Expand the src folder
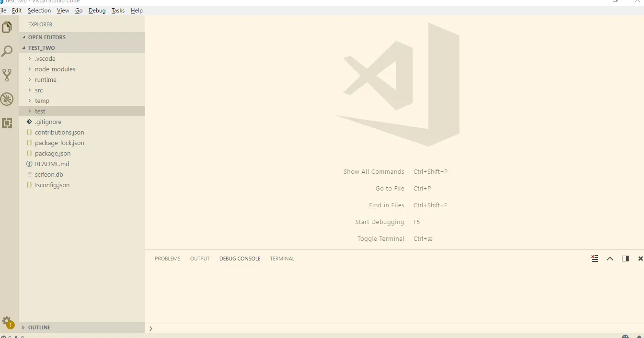Screen dimensions: 644x338 (39, 90)
